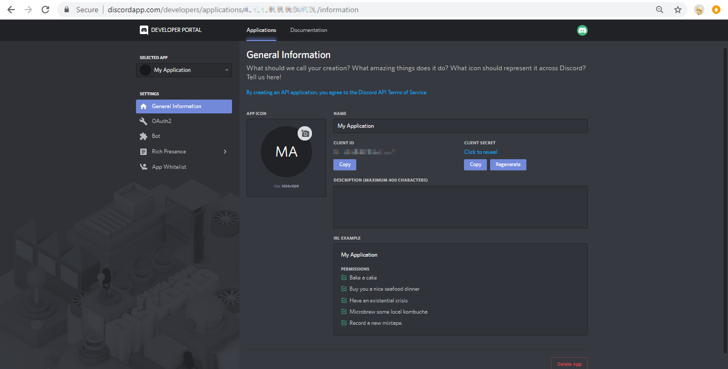Expand the Rich Presence submenu chevron
The image size is (728, 369).
[225, 152]
